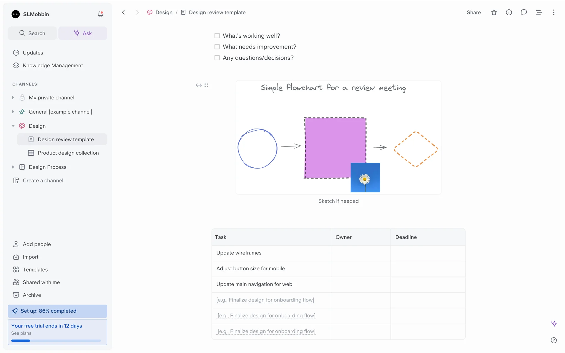
Task: Click the Share button
Action: [x=473, y=12]
